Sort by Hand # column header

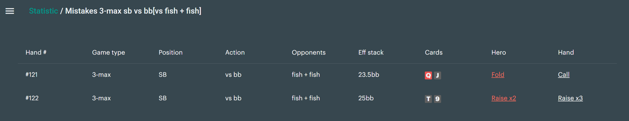[x=36, y=53]
